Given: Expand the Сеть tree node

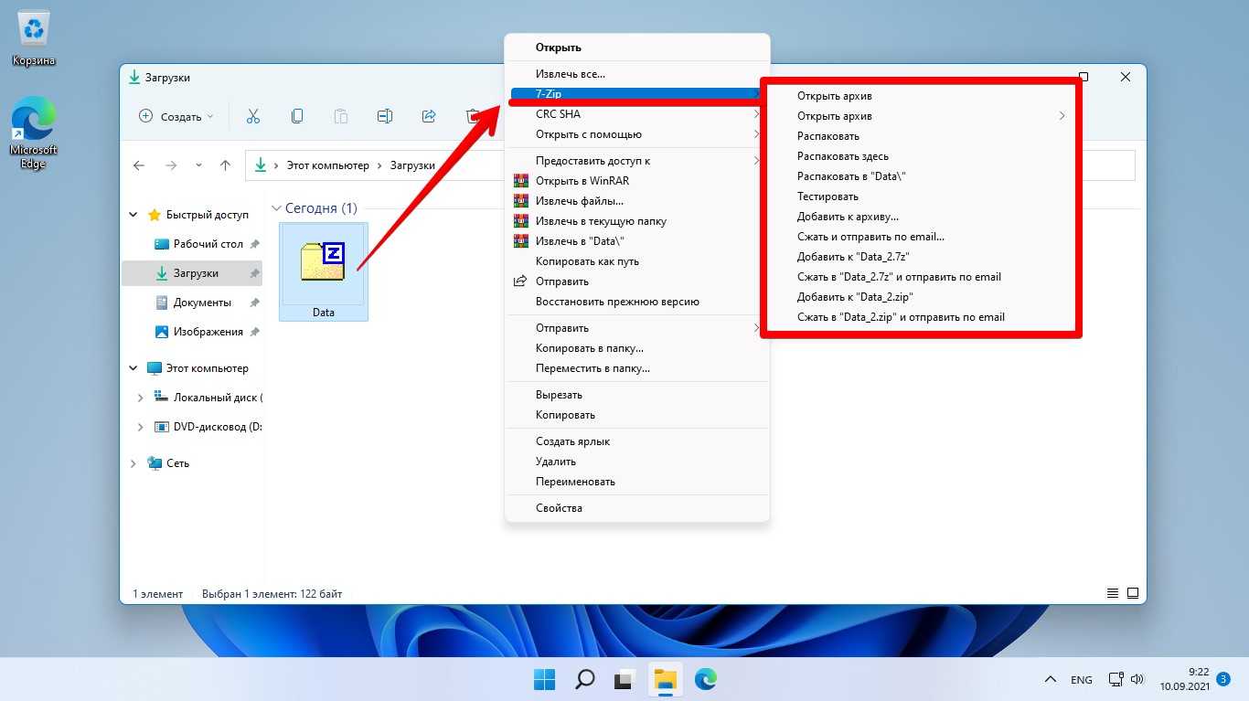Looking at the screenshot, I should click(134, 463).
